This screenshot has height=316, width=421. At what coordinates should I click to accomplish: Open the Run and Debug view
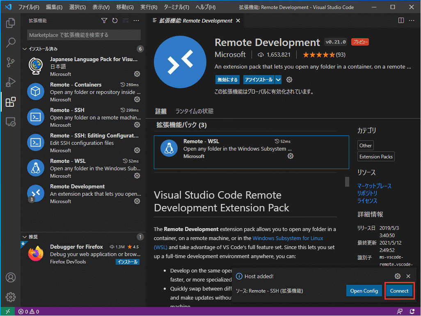pyautogui.click(x=11, y=82)
